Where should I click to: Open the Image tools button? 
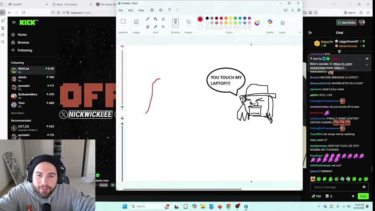[x=136, y=22]
